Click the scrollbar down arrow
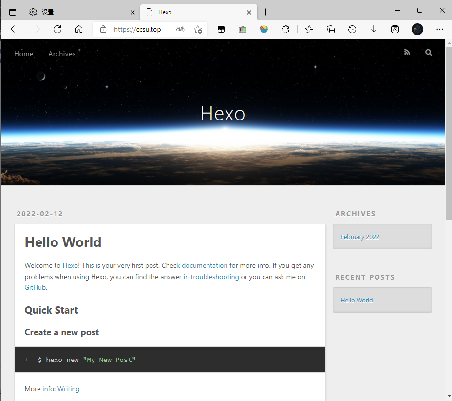The width and height of the screenshot is (452, 401). [449, 396]
